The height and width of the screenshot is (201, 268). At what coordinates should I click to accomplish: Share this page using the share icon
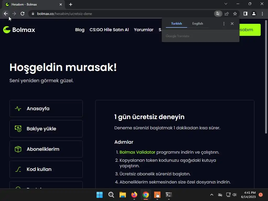pyautogui.click(x=227, y=14)
